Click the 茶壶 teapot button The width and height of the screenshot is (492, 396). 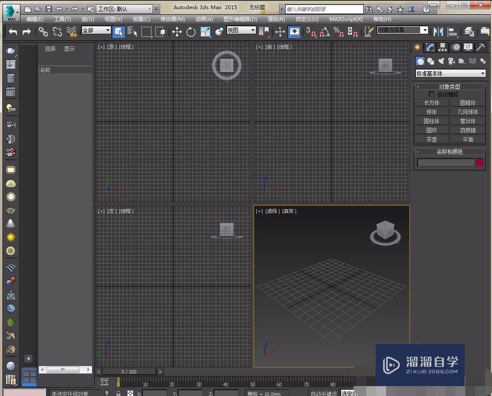pyautogui.click(x=432, y=140)
